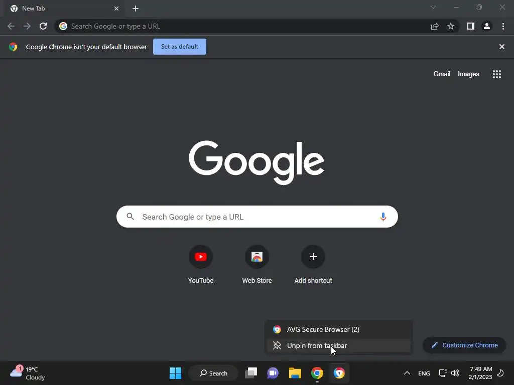Open the Chrome three-dot menu
Image resolution: width=514 pixels, height=385 pixels.
503,26
